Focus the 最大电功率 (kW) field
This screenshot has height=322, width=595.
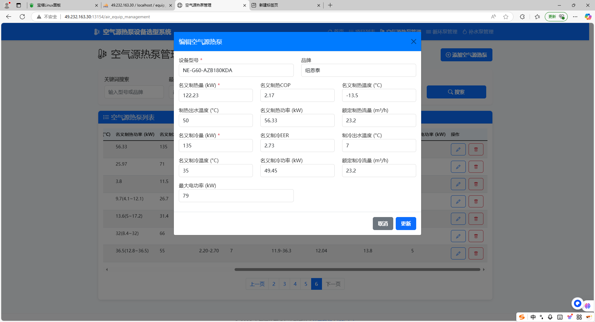[x=236, y=196]
